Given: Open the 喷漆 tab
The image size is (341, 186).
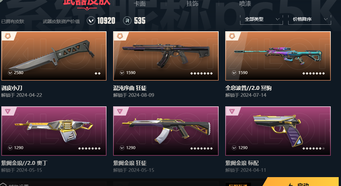Looking at the screenshot, I should [245, 4].
